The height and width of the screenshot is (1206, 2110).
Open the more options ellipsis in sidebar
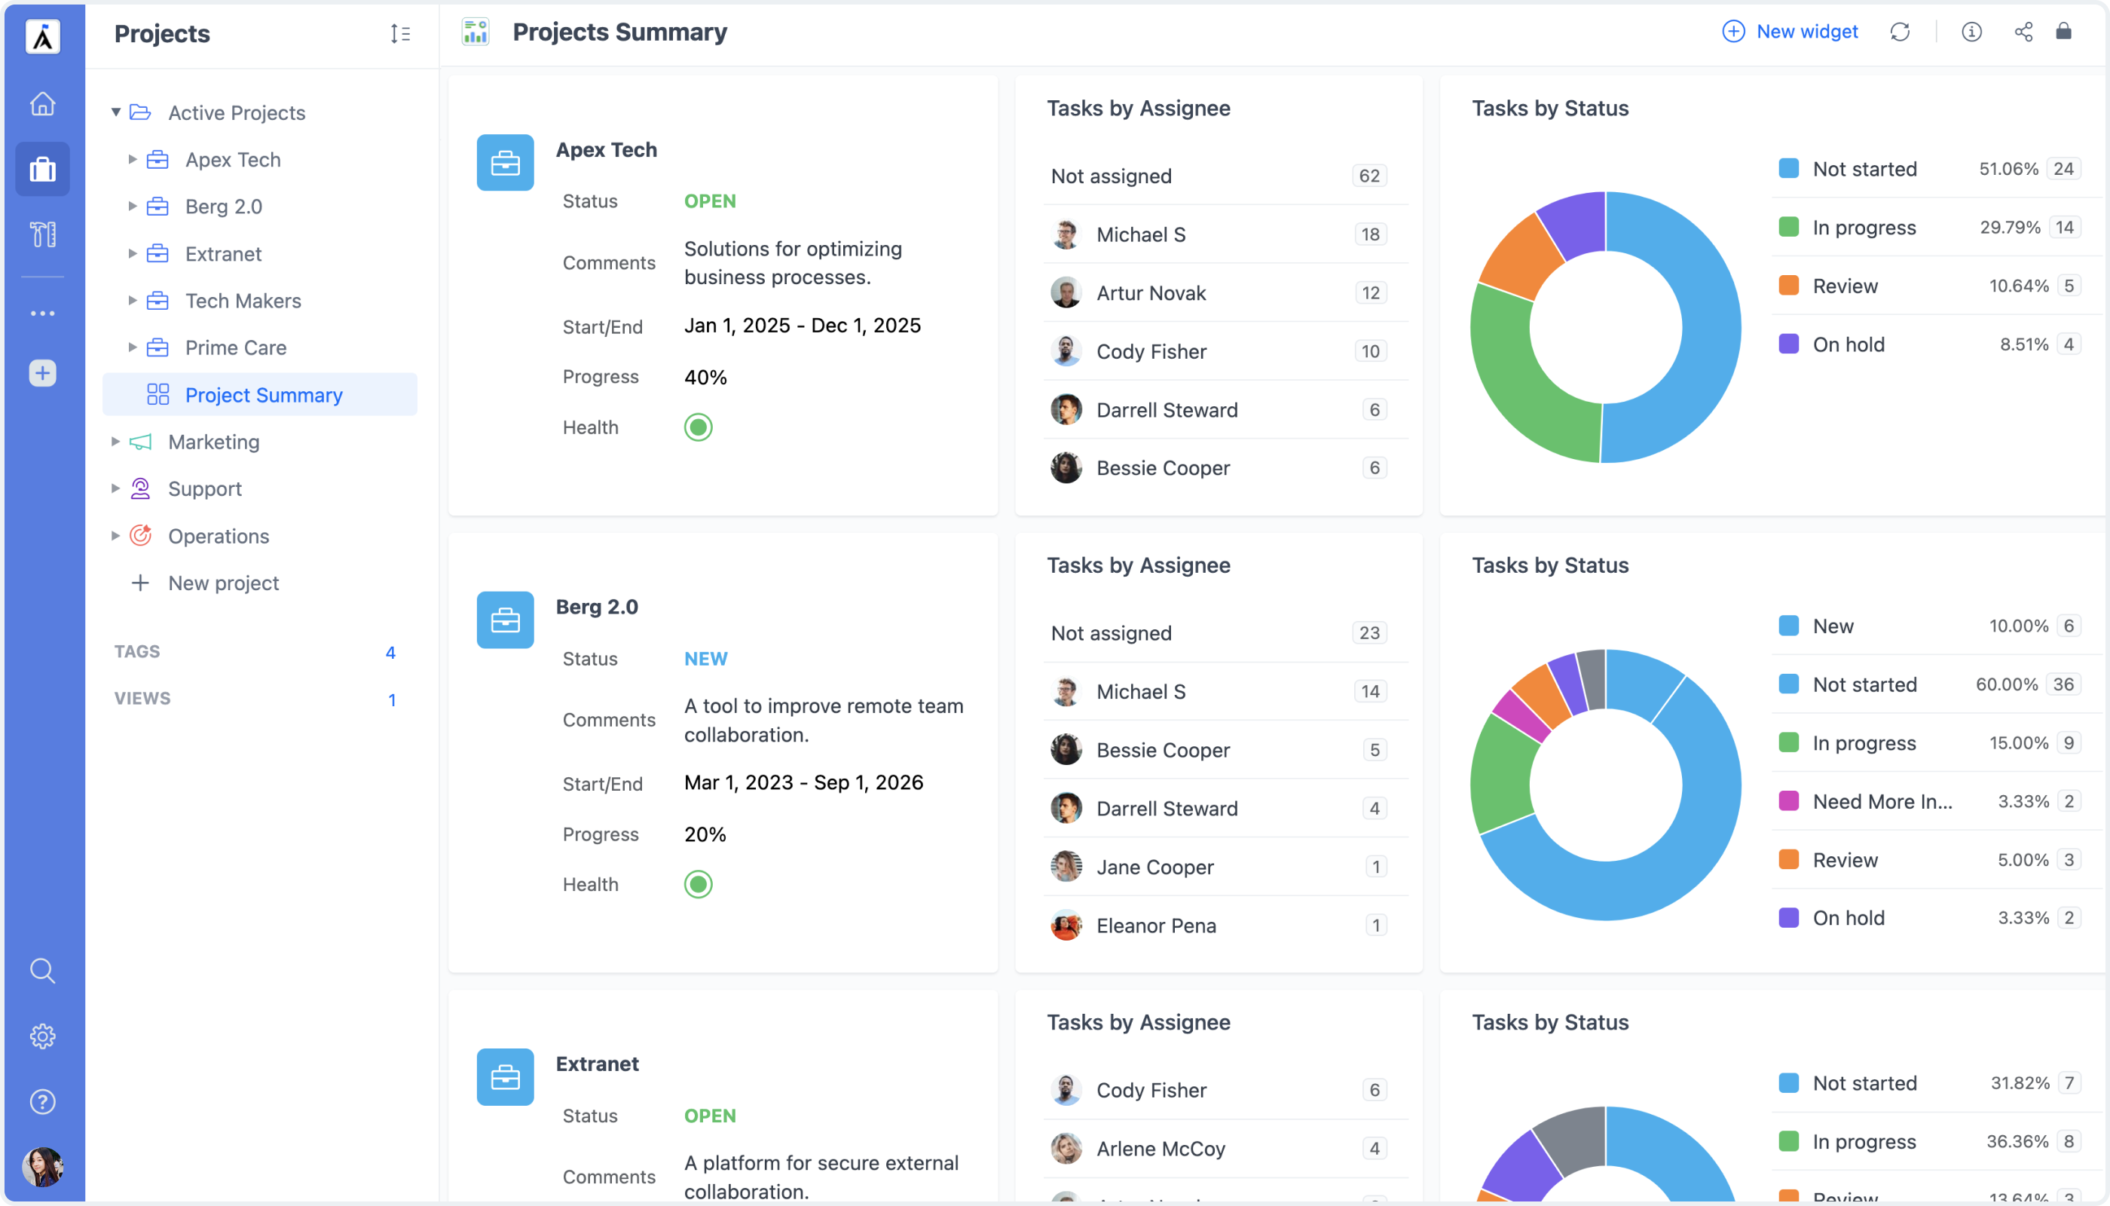pos(42,313)
